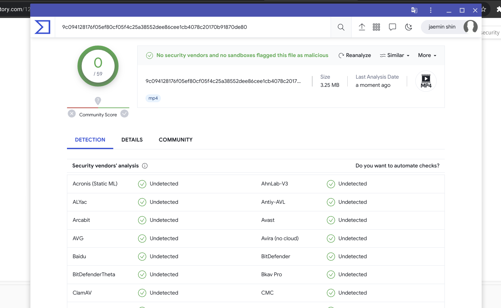Vote negative with the X community button
Viewport: 501px width, 308px height.
click(72, 114)
